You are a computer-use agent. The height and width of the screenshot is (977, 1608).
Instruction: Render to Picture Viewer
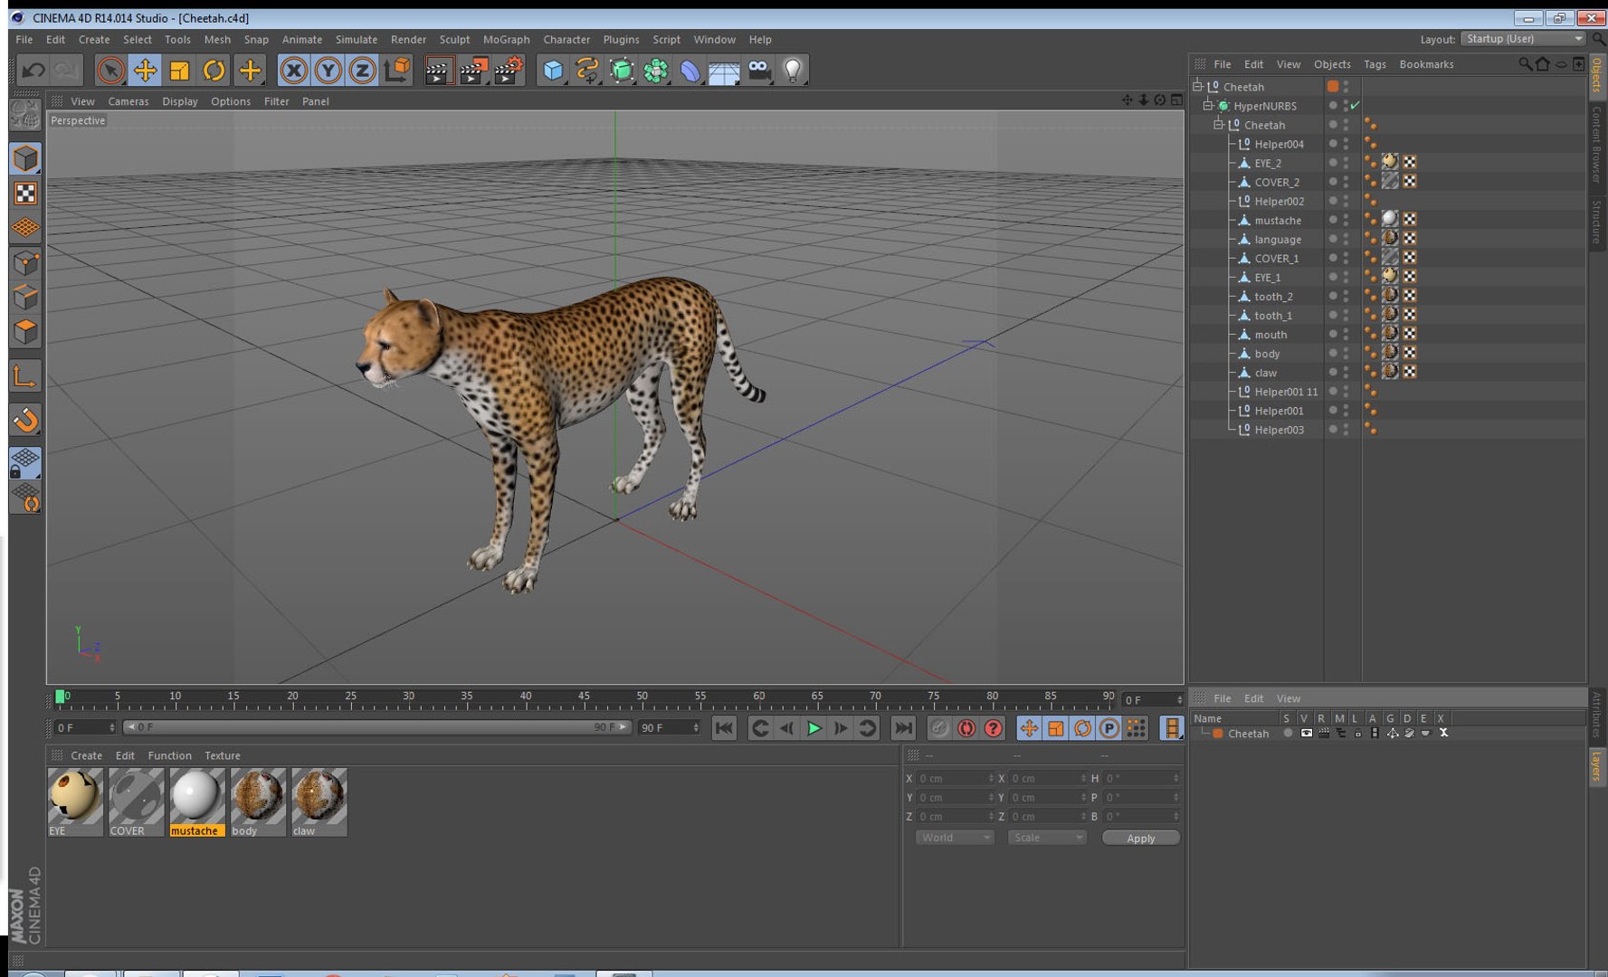point(473,70)
